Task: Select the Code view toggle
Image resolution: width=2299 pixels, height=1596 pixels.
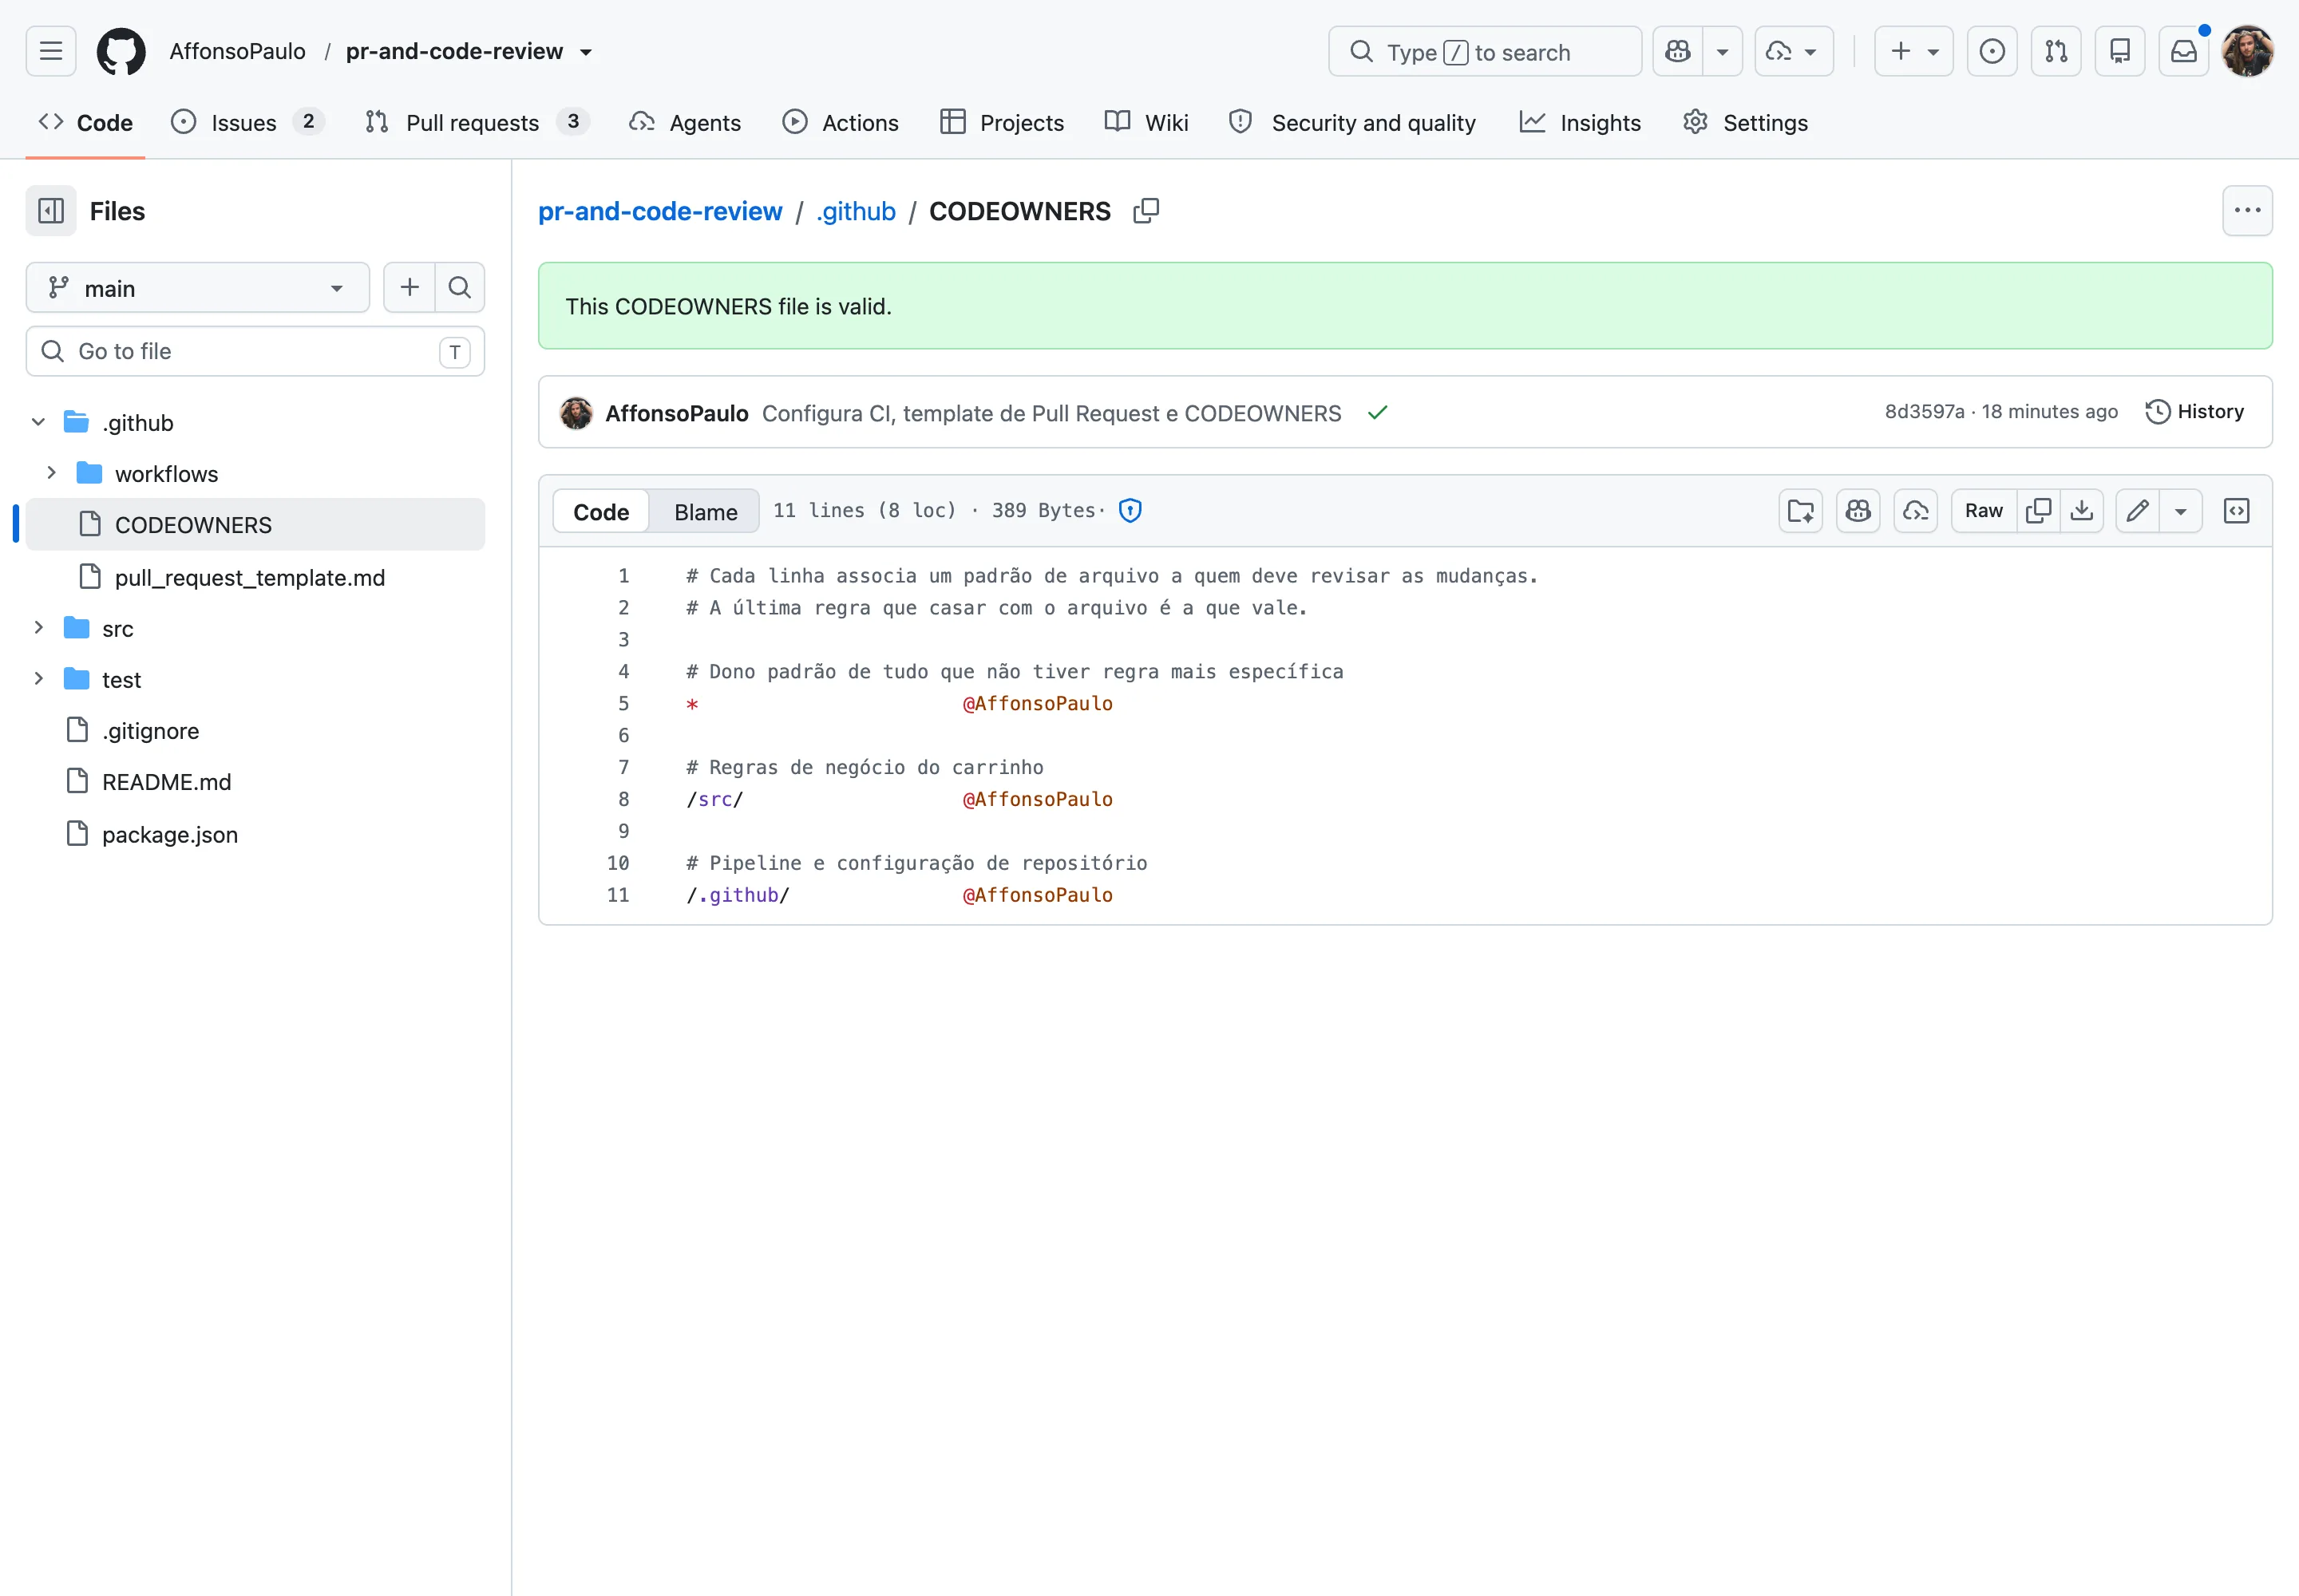Action: 601,511
